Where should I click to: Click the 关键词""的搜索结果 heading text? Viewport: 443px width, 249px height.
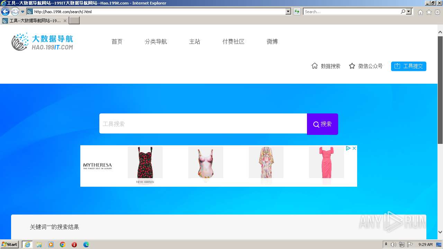point(54,227)
